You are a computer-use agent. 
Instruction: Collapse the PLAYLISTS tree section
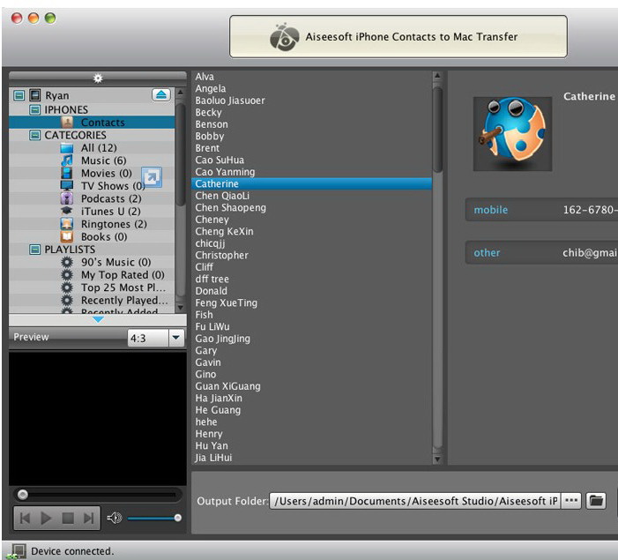[34, 250]
